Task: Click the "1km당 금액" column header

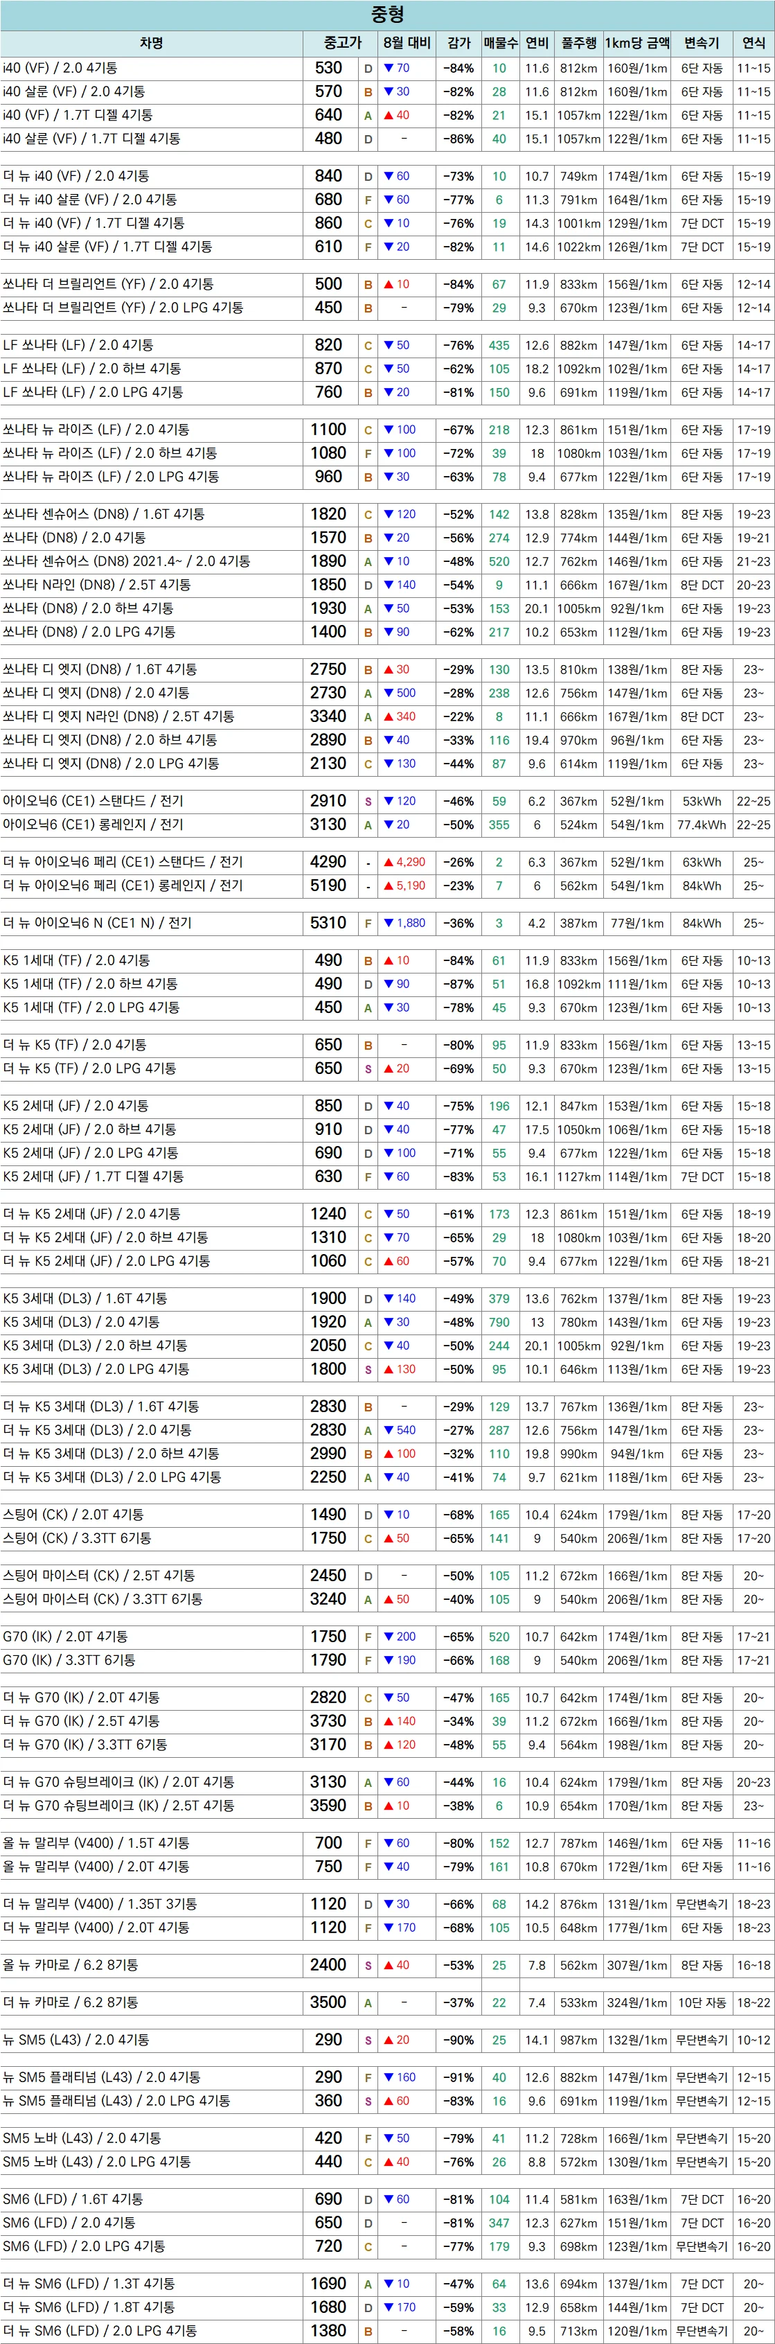Action: (x=636, y=43)
